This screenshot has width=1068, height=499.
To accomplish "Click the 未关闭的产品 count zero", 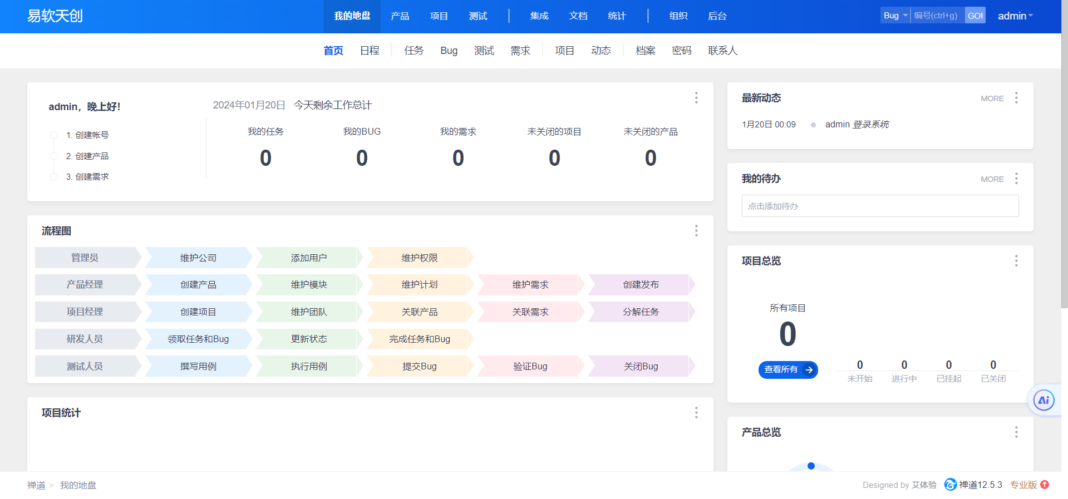I will point(651,158).
